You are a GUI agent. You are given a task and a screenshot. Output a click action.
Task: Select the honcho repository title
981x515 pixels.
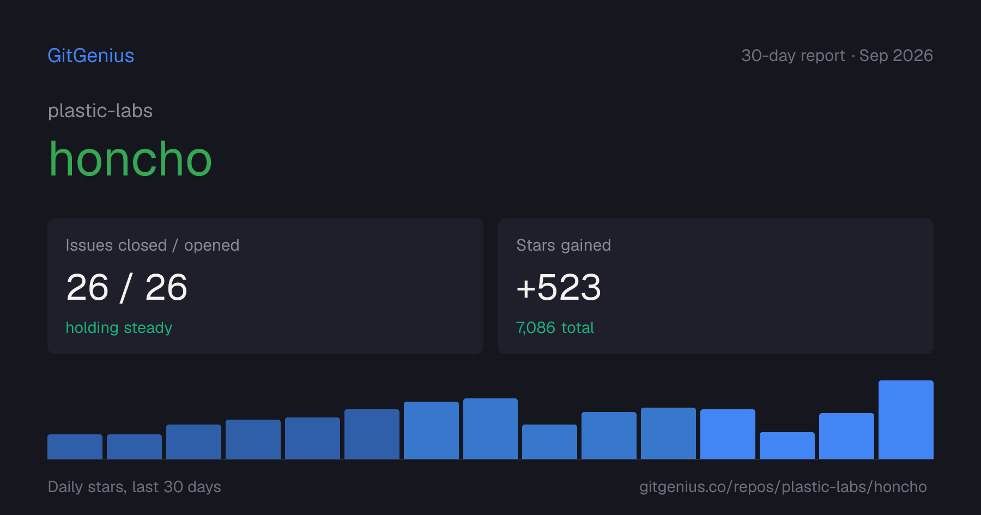click(x=130, y=159)
